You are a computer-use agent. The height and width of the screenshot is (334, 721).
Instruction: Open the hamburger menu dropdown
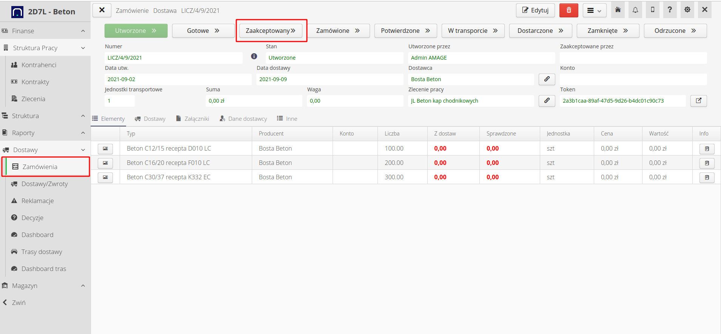[x=594, y=11]
